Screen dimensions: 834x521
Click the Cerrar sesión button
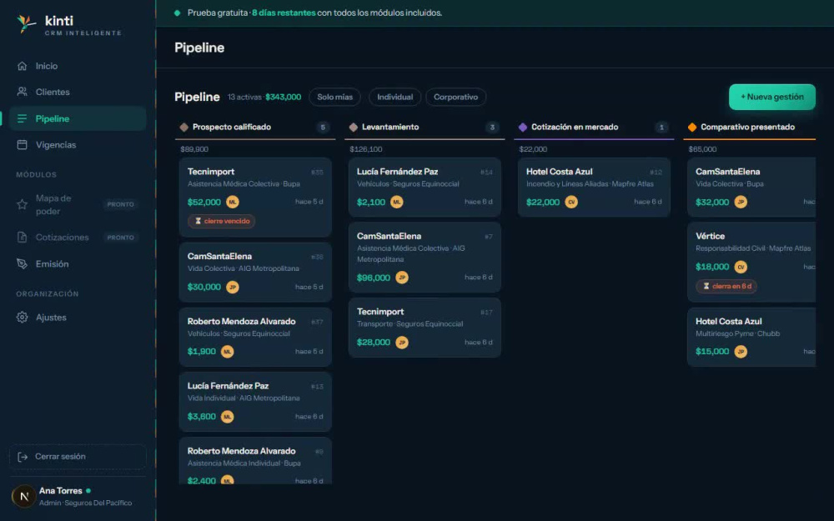coord(78,457)
